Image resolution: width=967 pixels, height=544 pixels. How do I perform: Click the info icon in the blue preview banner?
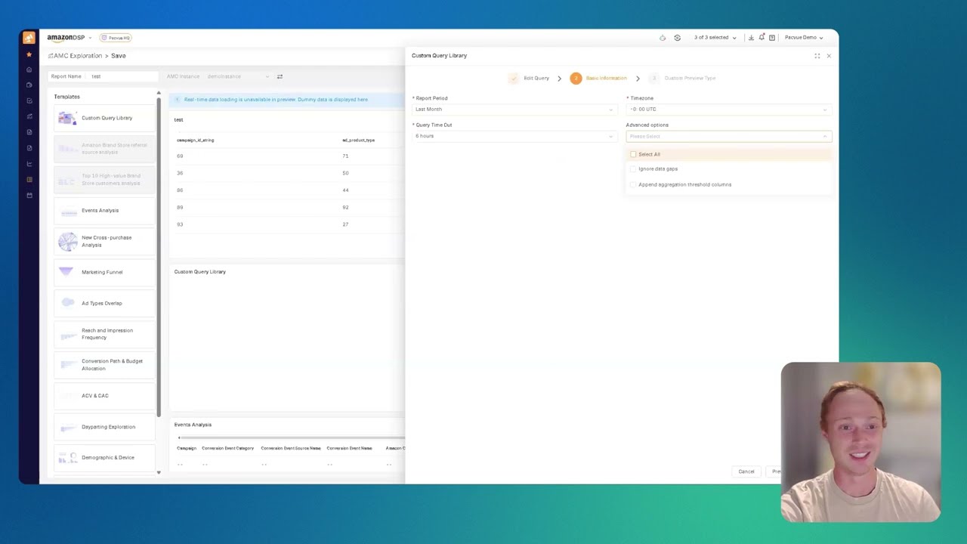point(178,100)
